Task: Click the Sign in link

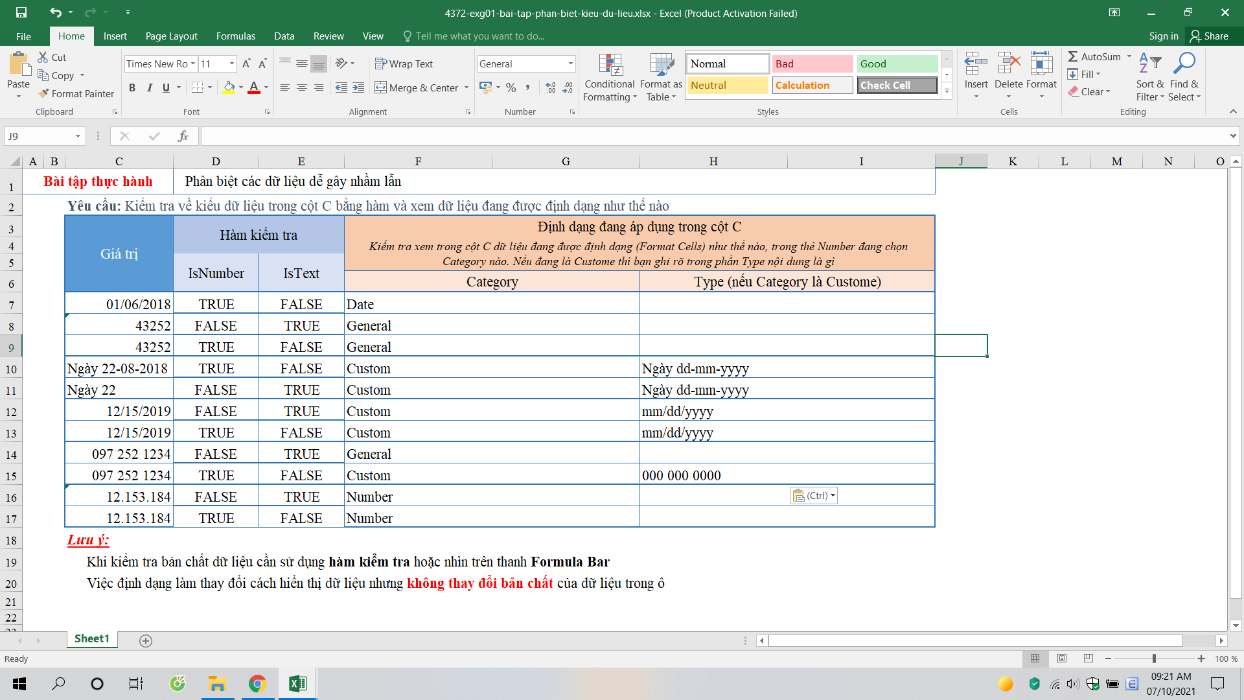Action: (x=1163, y=36)
